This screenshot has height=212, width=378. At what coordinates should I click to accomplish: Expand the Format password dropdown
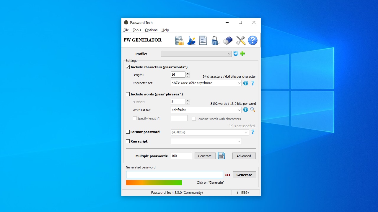tap(246, 132)
